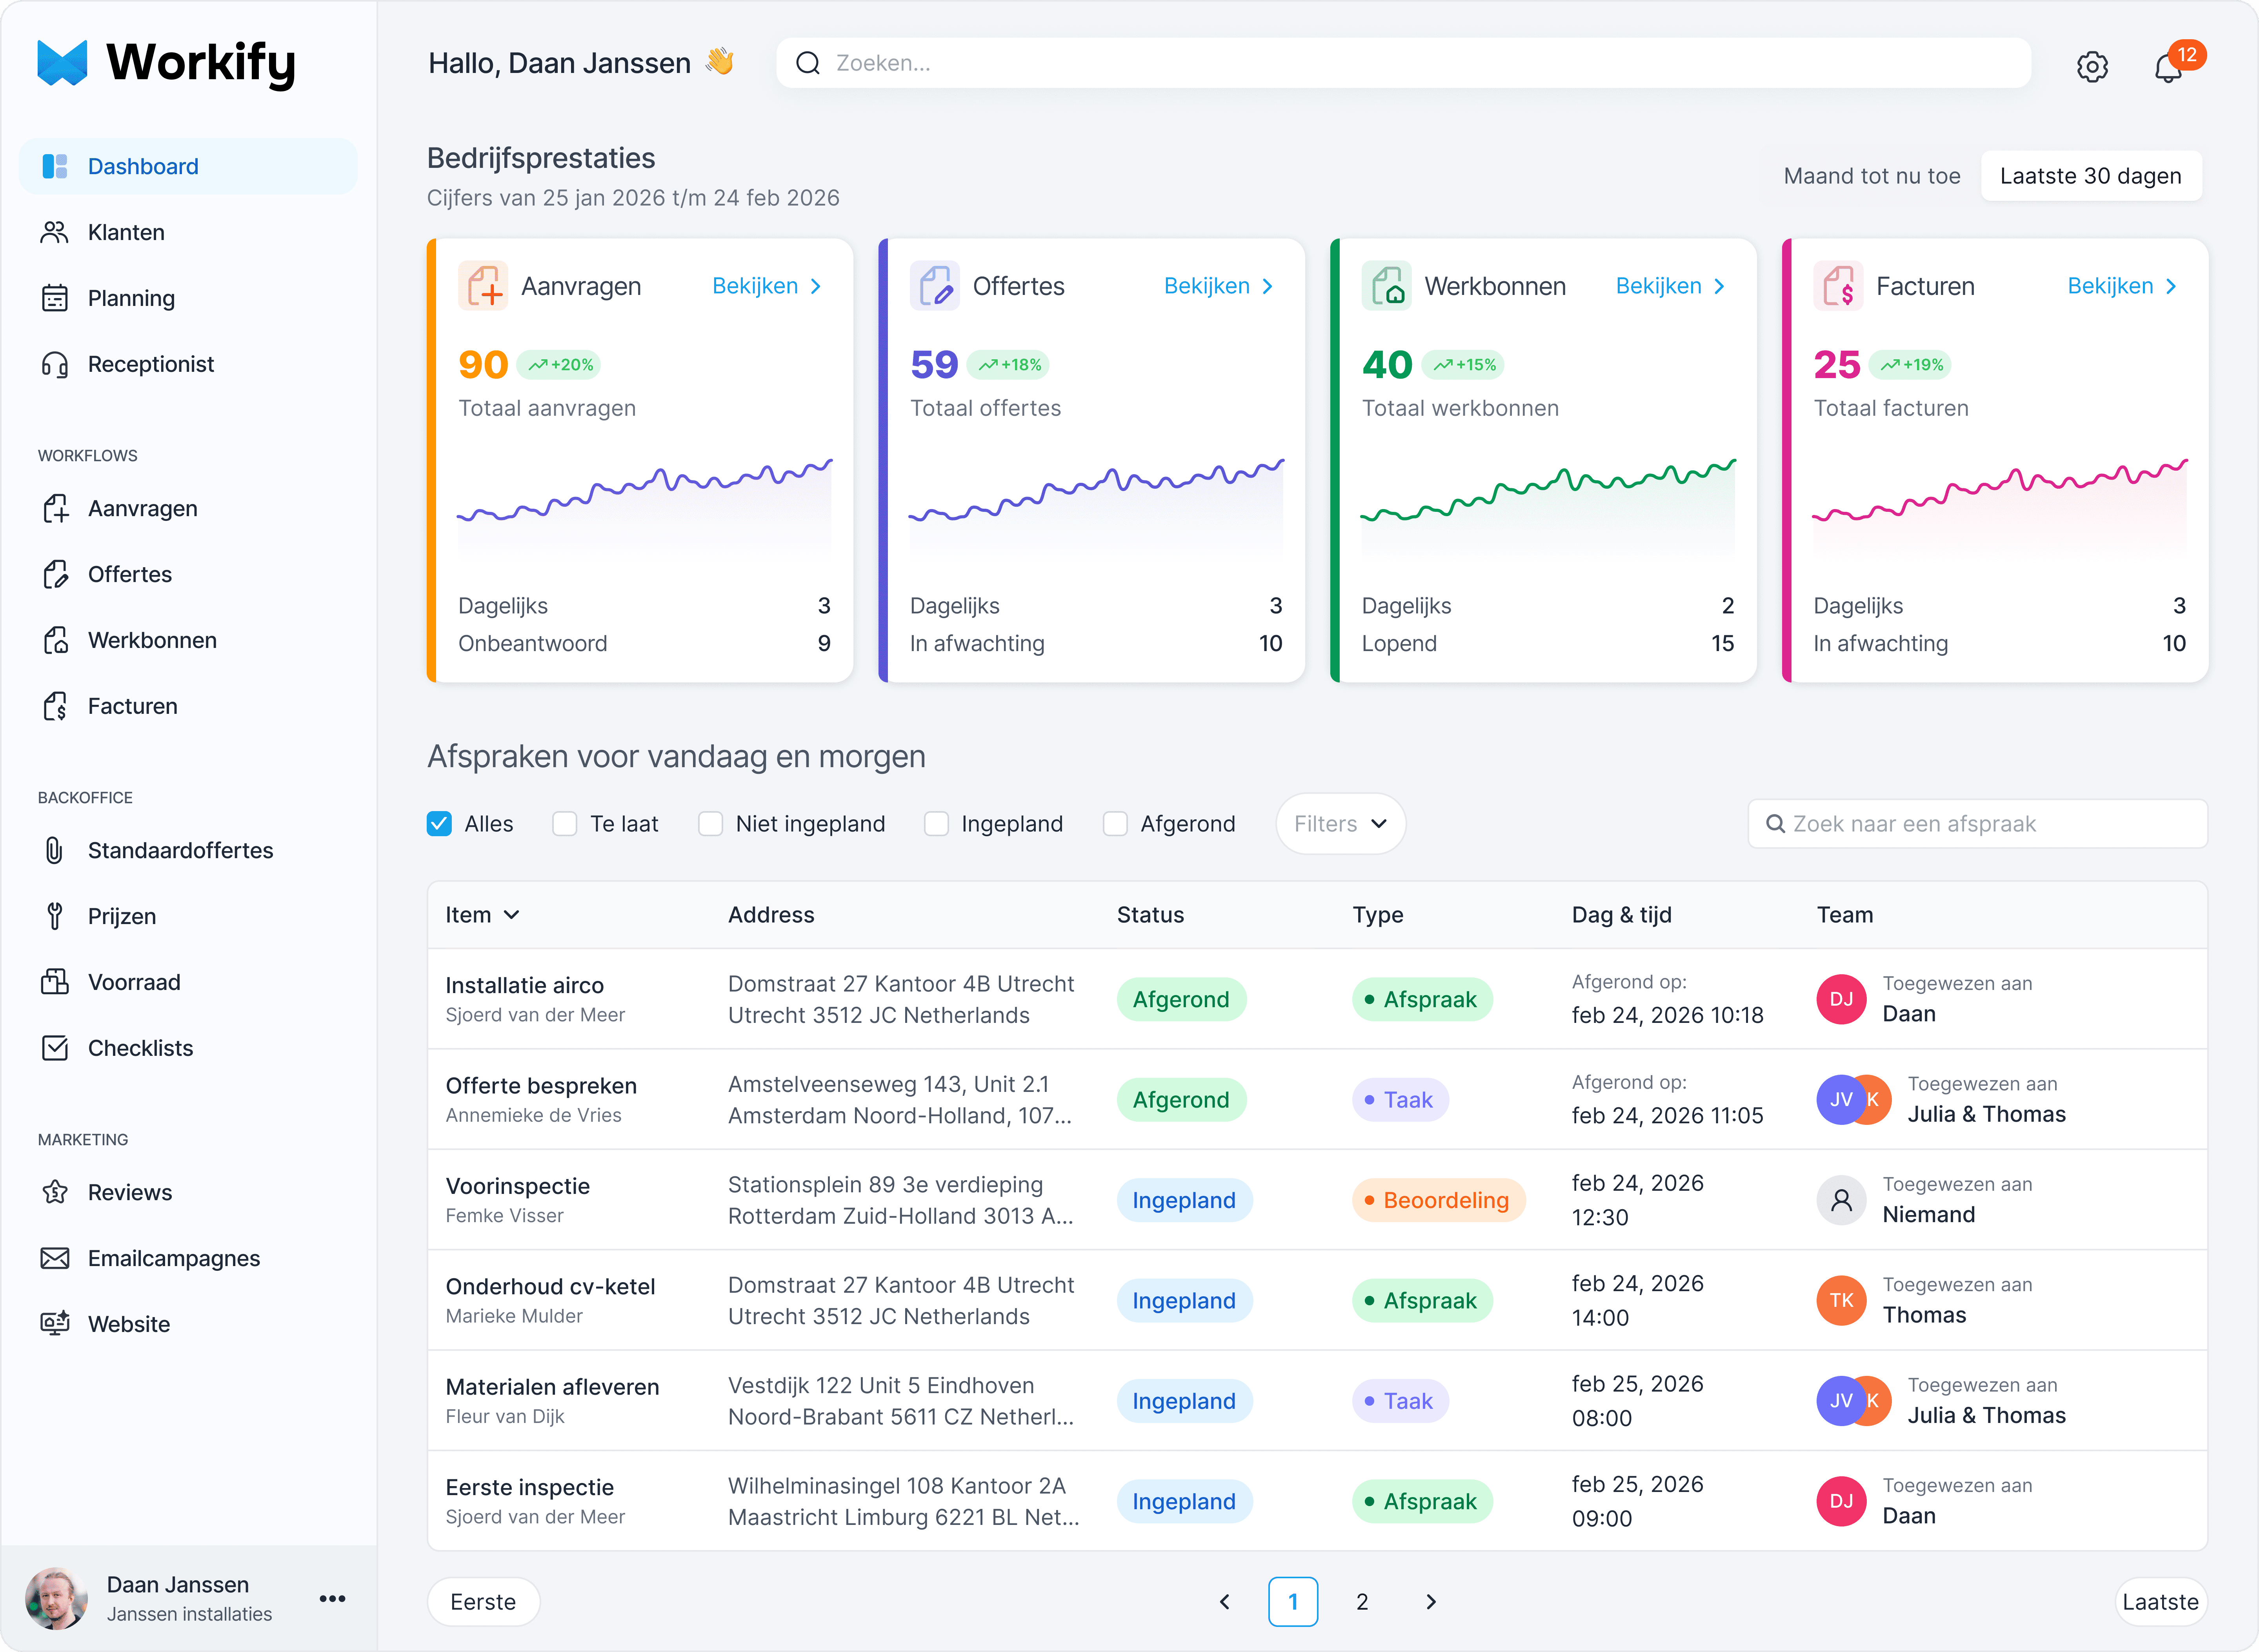Switch to Maand tot nu toe tab
Image resolution: width=2259 pixels, height=1652 pixels.
click(x=1872, y=176)
